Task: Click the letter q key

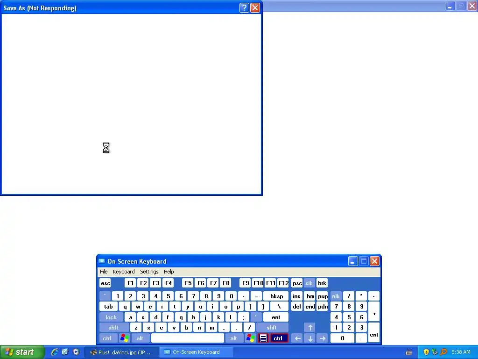Action: point(125,307)
